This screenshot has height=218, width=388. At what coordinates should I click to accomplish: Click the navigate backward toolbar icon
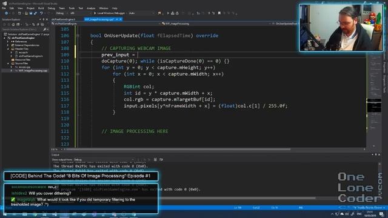point(6,13)
